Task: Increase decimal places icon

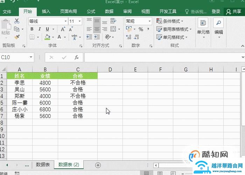Action: tap(128, 37)
